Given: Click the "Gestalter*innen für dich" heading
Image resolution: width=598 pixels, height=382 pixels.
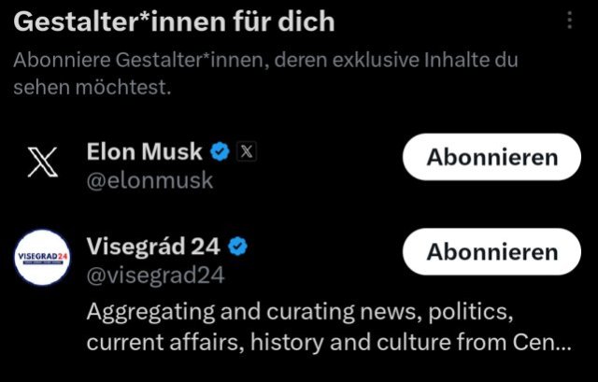Looking at the screenshot, I should [x=174, y=21].
